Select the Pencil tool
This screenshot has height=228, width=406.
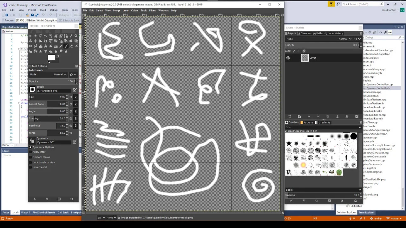click(x=61, y=46)
